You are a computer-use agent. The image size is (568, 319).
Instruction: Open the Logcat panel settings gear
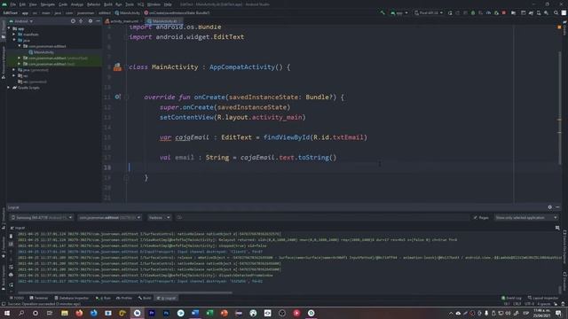point(550,207)
